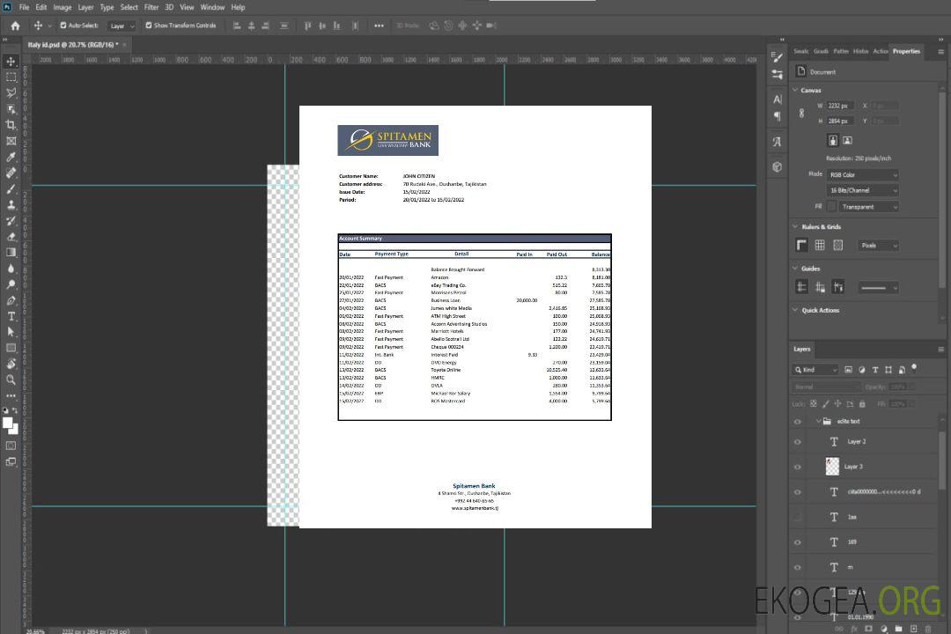This screenshot has height=634, width=951.
Task: Collapse the Quick Actions section header
Action: tap(796, 310)
